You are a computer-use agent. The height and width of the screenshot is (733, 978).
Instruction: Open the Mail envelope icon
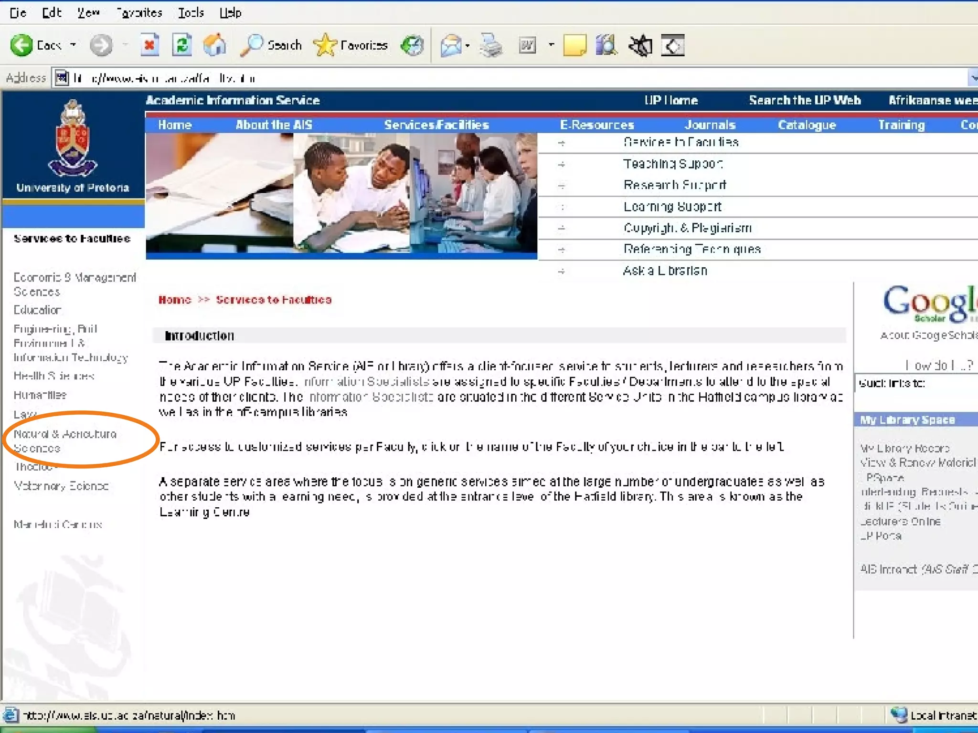[450, 46]
